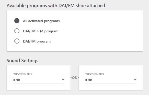Click the underline of the right level combo box
The height and width of the screenshot is (95, 149).
point(111,84)
